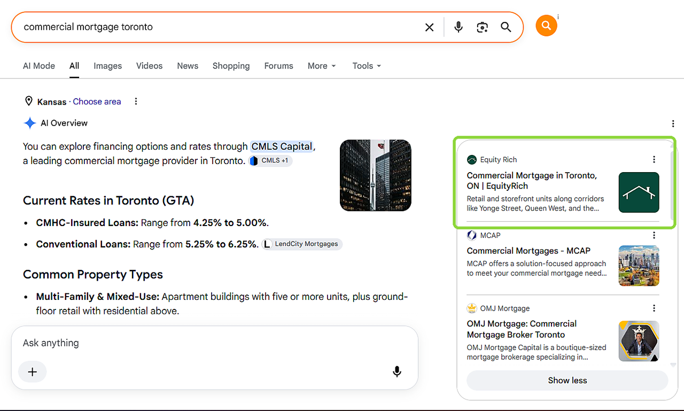The image size is (684, 411).
Task: Open the OMJ Mortgage result three-dot menu
Action: (654, 308)
